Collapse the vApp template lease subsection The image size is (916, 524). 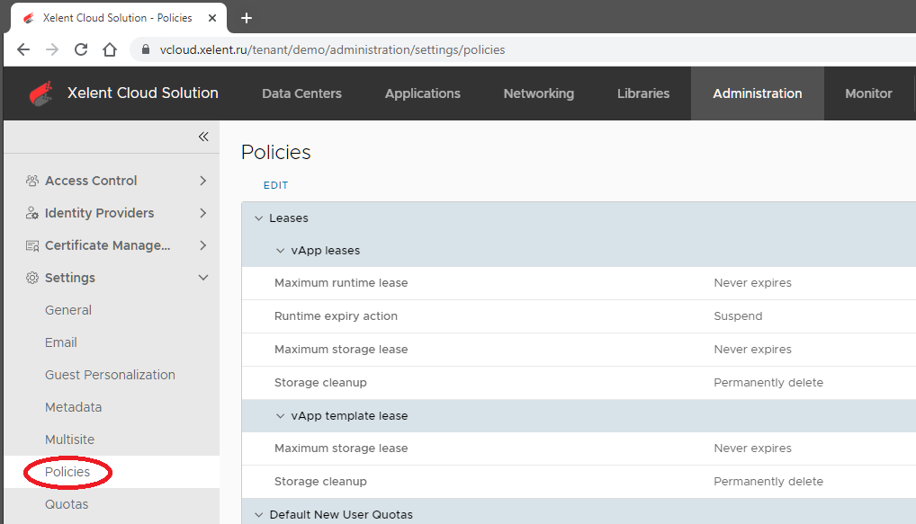(281, 416)
